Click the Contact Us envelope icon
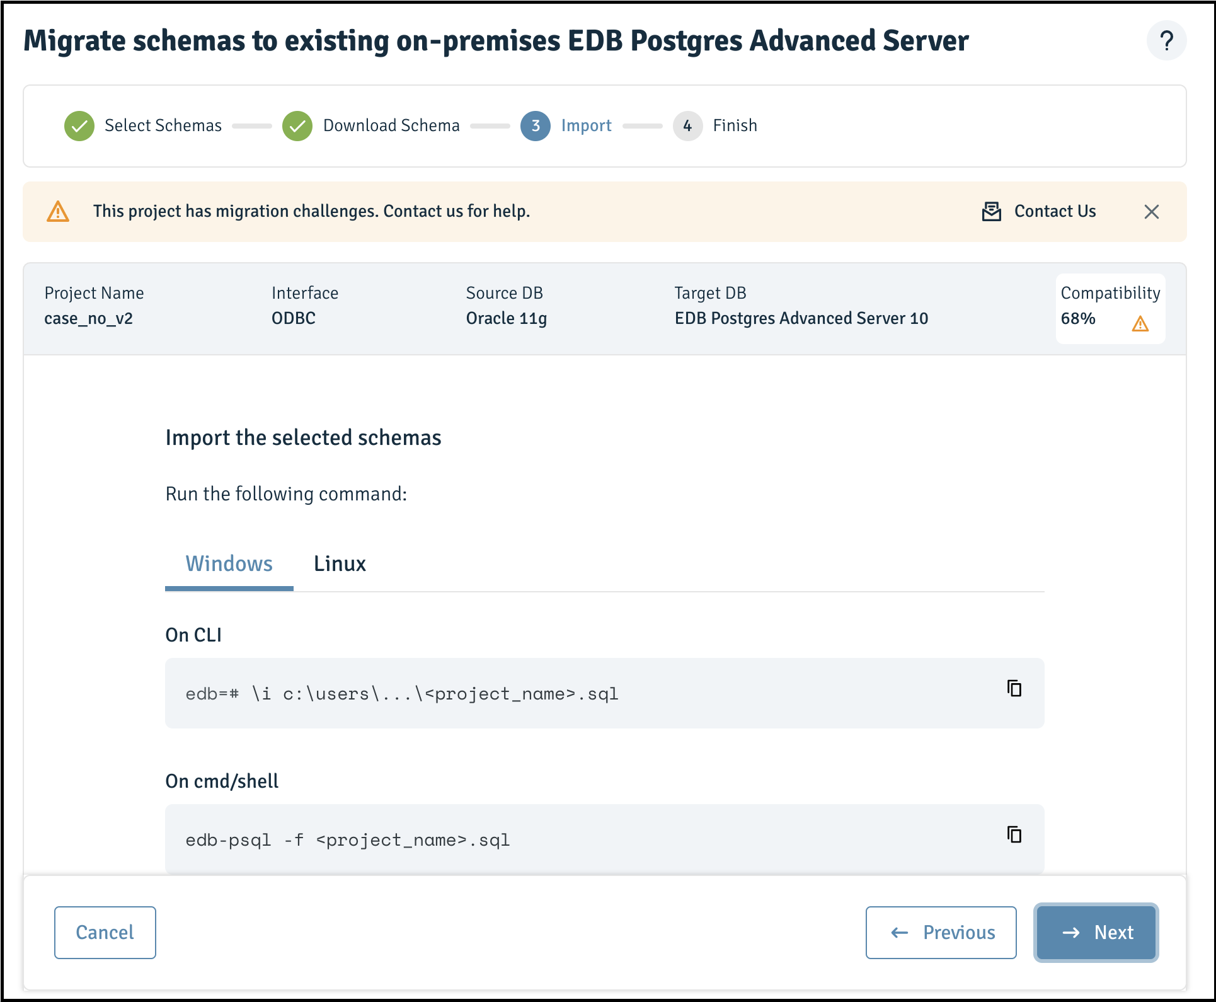The width and height of the screenshot is (1216, 1002). (992, 211)
